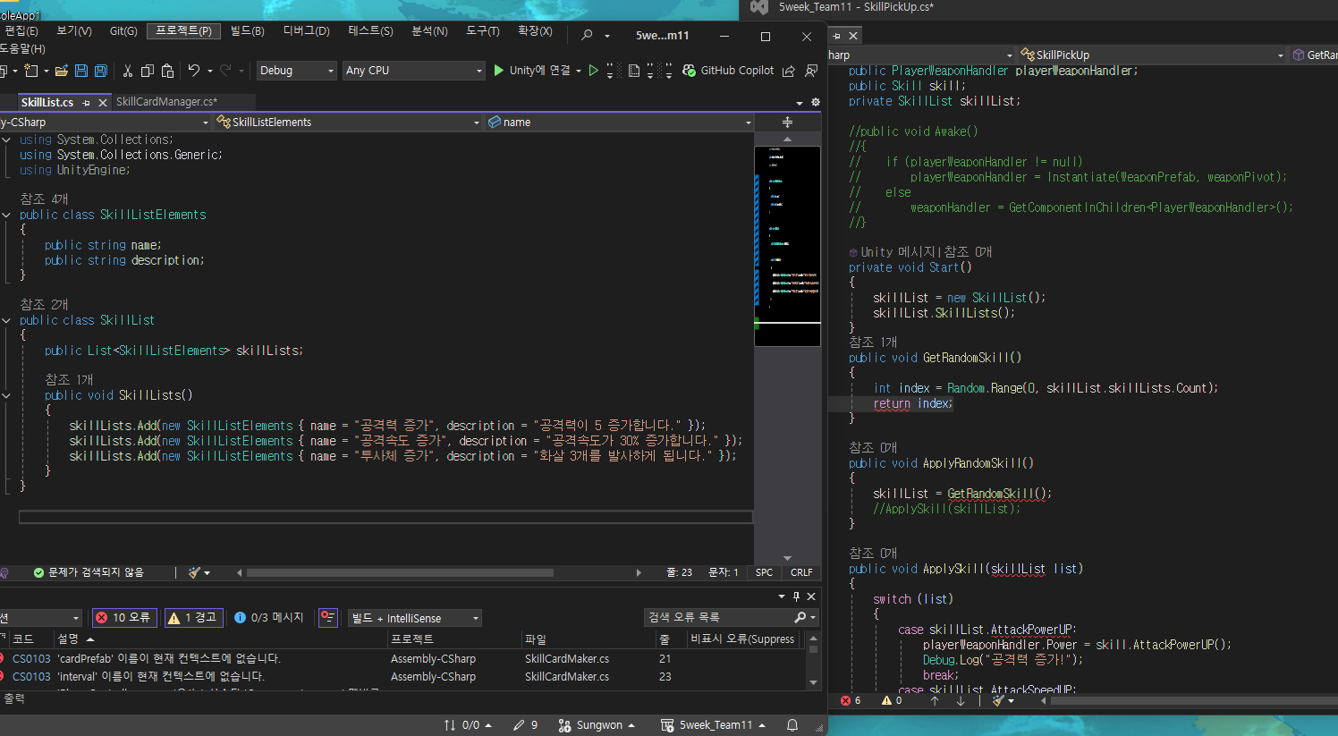This screenshot has width=1338, height=736.
Task: Open the Any CPU platform dropdown
Action: coord(413,71)
